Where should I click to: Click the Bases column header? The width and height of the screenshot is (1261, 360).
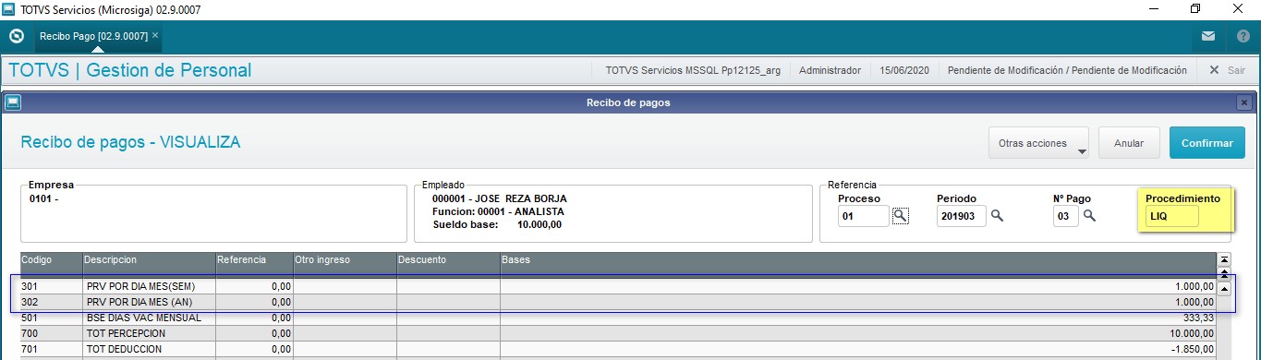point(858,260)
